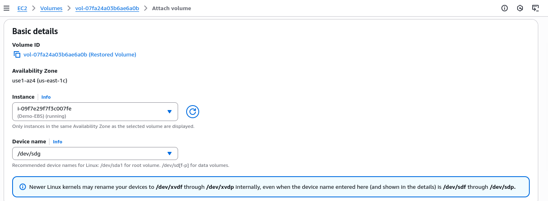The image size is (548, 201).
Task: Open the hexagon-shaped icon in the top bar
Action: [x=520, y=8]
